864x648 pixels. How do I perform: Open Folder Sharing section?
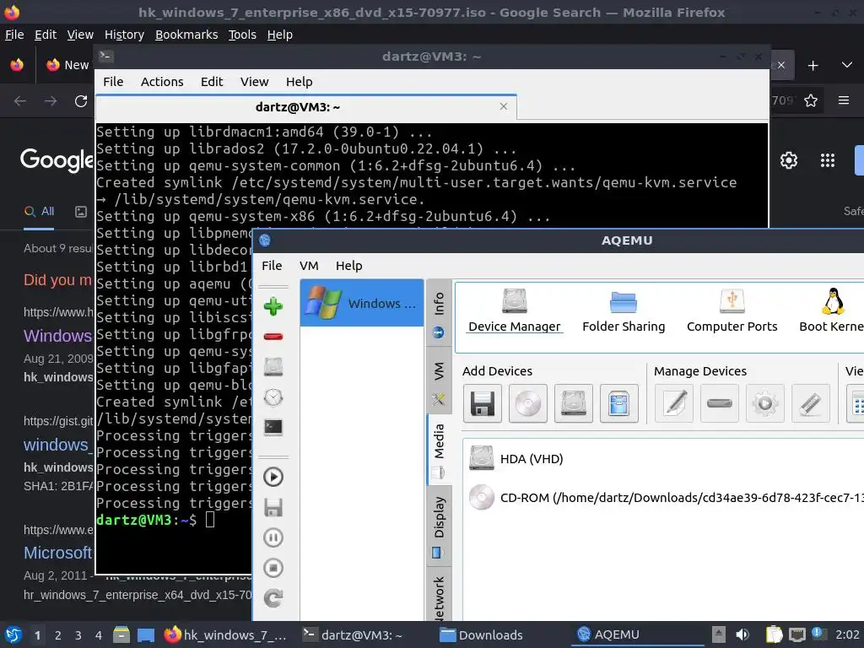(624, 311)
